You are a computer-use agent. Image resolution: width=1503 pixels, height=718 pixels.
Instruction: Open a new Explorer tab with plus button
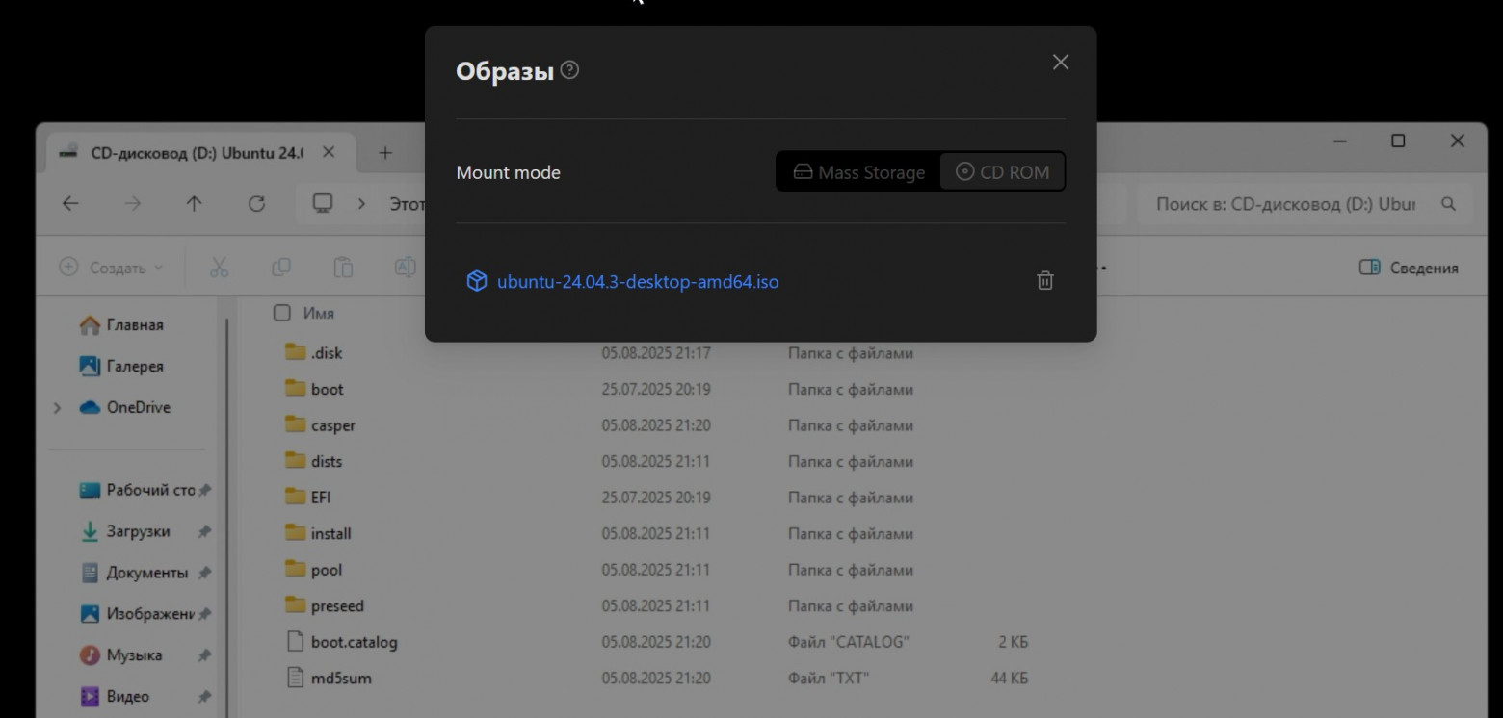pos(385,153)
